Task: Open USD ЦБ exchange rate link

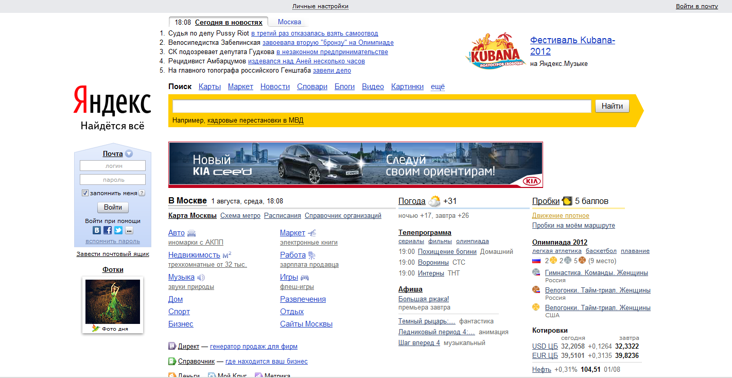Action: (x=545, y=346)
